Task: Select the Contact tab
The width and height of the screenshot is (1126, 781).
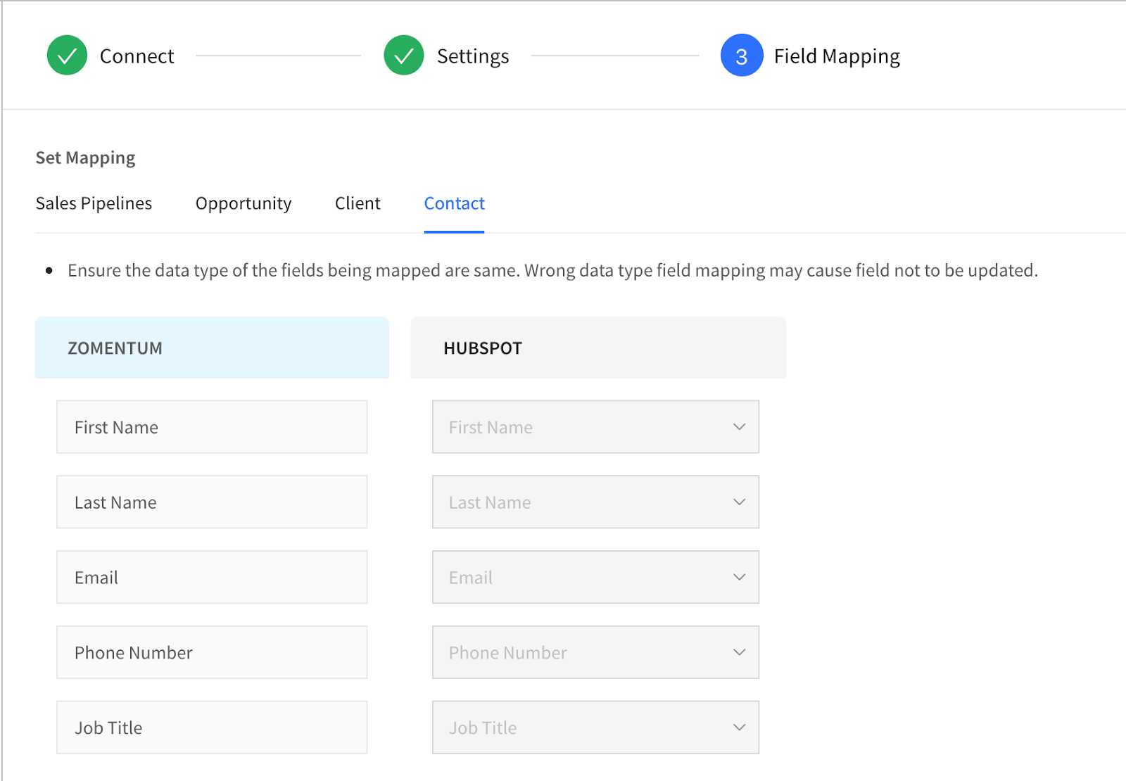Action: pos(454,203)
